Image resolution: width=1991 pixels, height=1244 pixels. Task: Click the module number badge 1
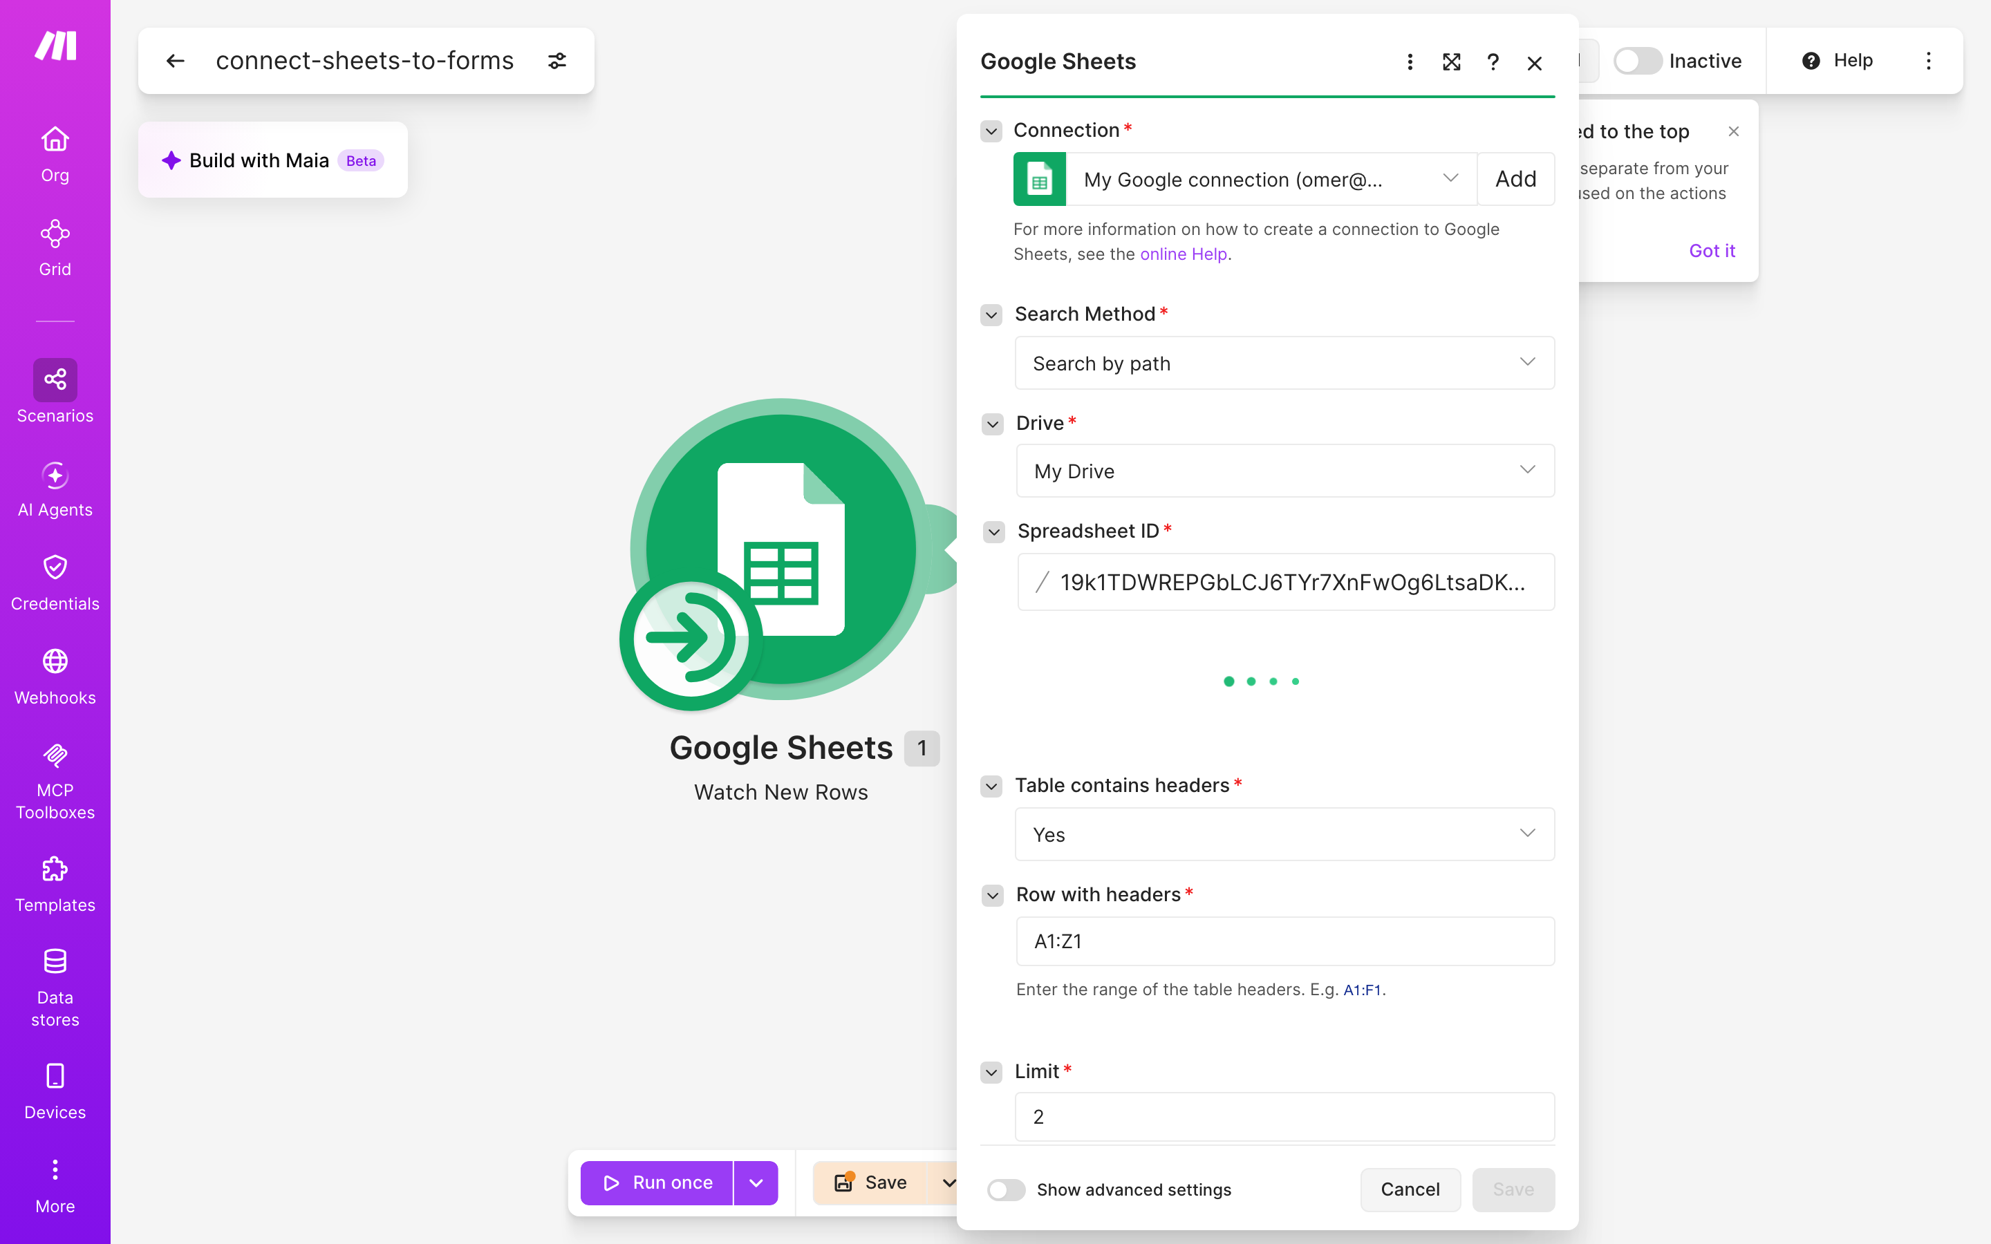(x=922, y=748)
